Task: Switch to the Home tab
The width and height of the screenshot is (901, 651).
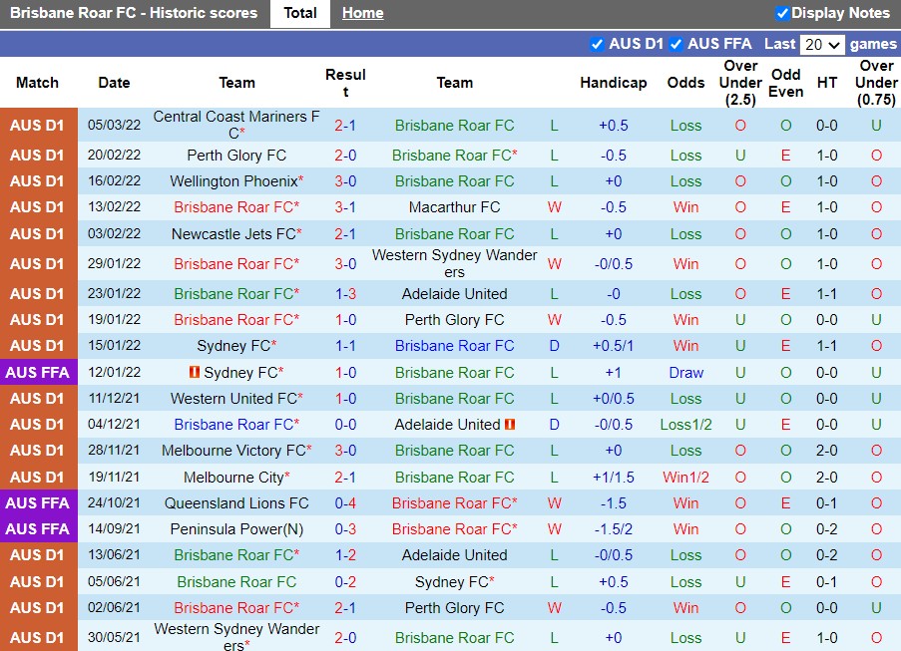Action: coord(362,13)
